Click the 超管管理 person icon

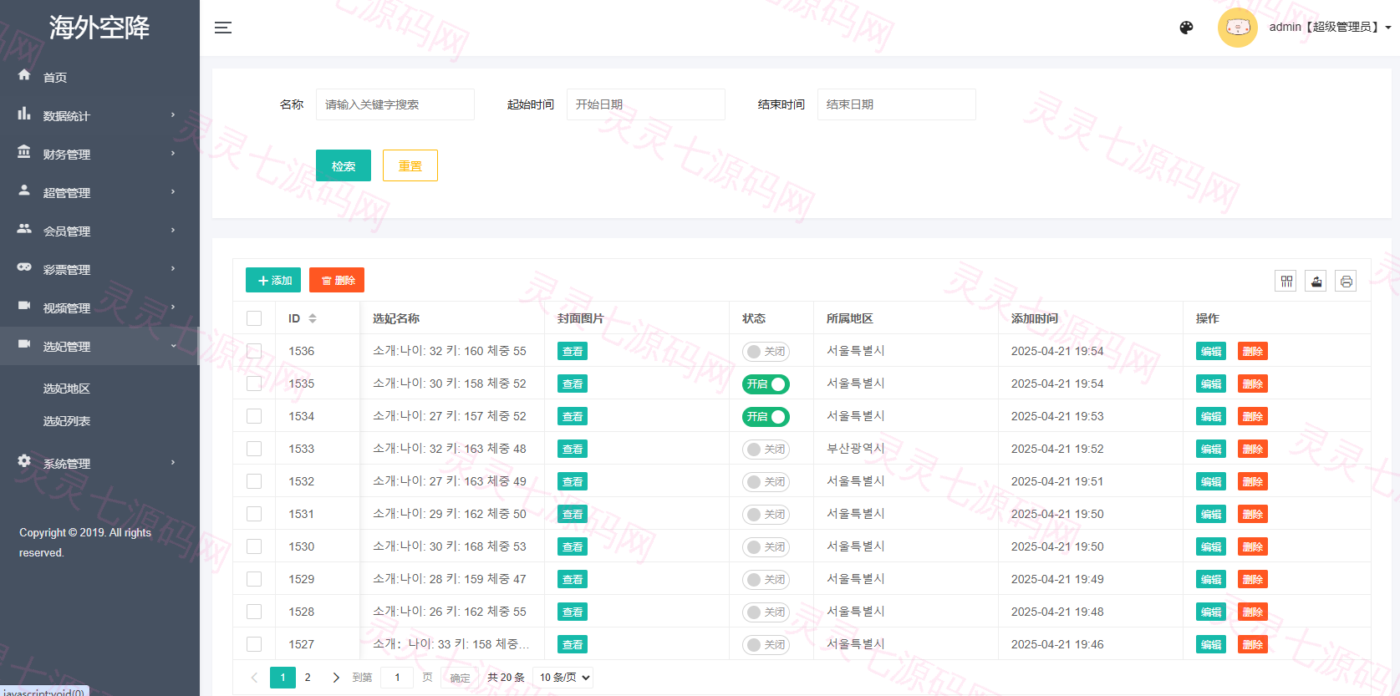24,191
